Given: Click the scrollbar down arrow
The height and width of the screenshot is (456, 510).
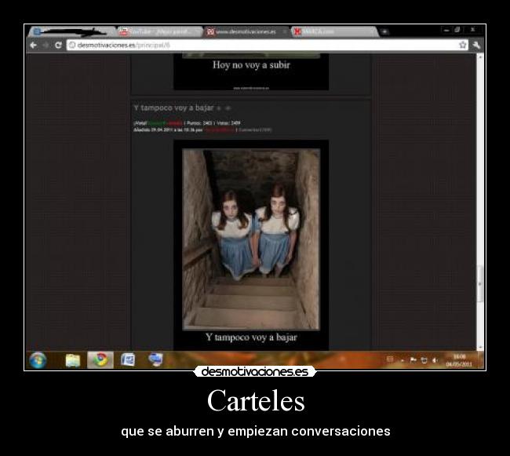Looking at the screenshot, I should (x=480, y=347).
